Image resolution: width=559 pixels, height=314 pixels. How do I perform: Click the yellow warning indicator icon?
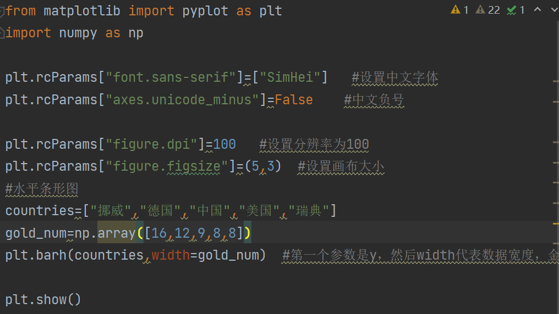coord(456,10)
